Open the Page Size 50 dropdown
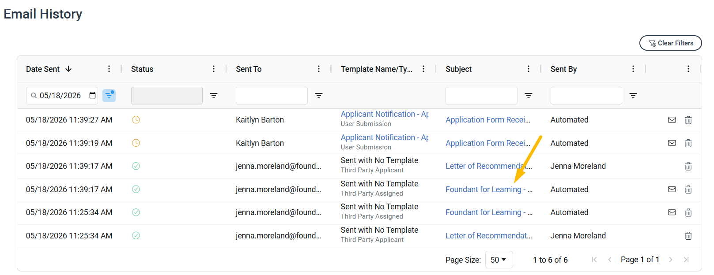 pyautogui.click(x=499, y=260)
